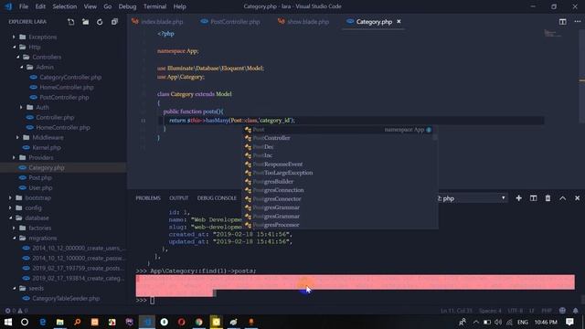Select PostgresBuilder autocomplete suggestion

pos(339,182)
